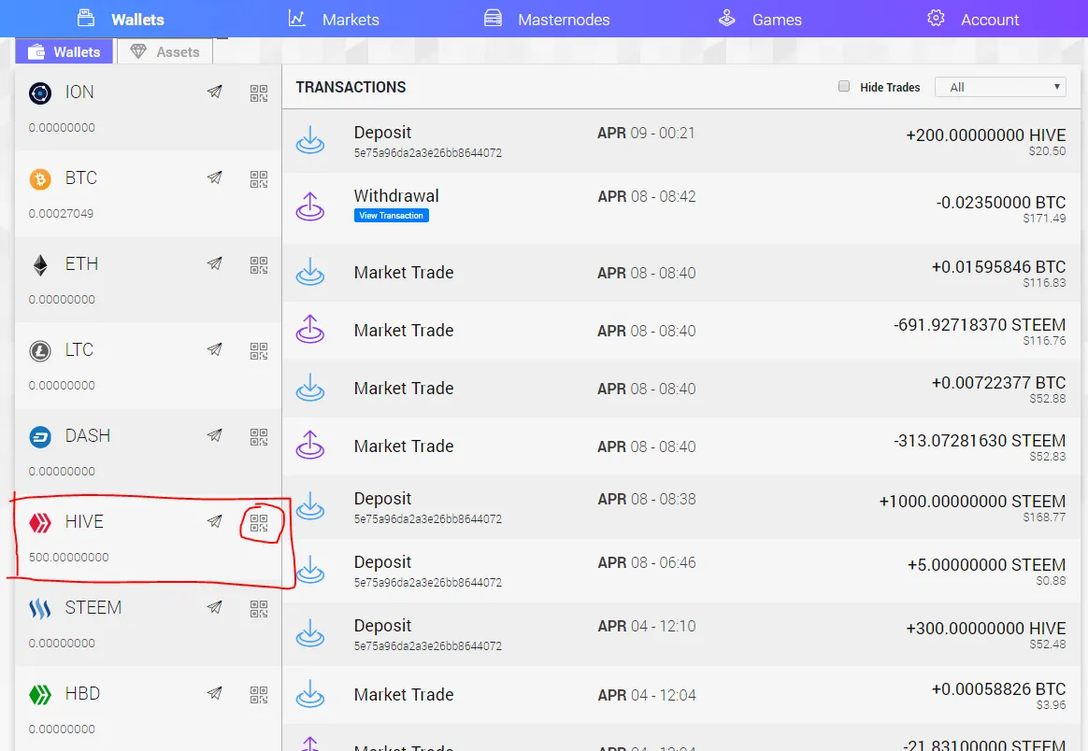Viewport: 1088px width, 751px height.
Task: Click the ETH coin logo
Action: click(x=40, y=265)
